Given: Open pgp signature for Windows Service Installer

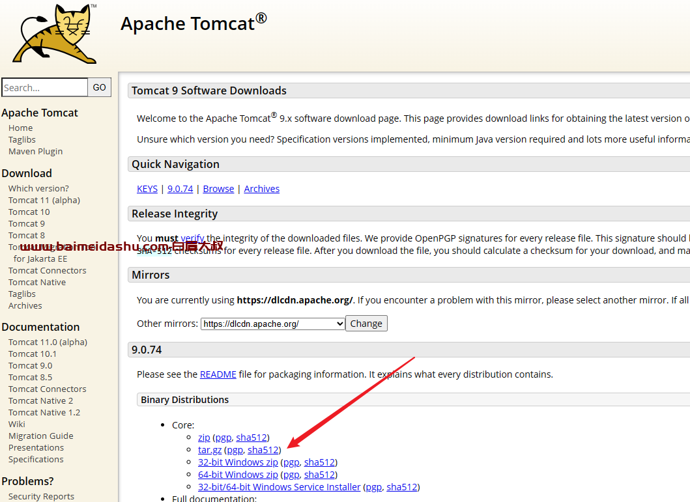Looking at the screenshot, I should pyautogui.click(x=373, y=488).
